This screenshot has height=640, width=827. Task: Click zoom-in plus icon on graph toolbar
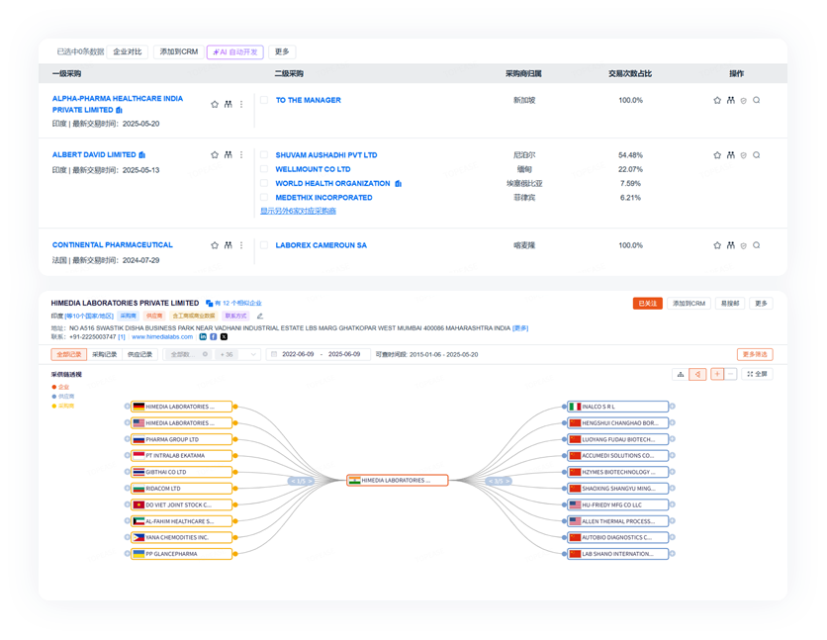pos(716,374)
